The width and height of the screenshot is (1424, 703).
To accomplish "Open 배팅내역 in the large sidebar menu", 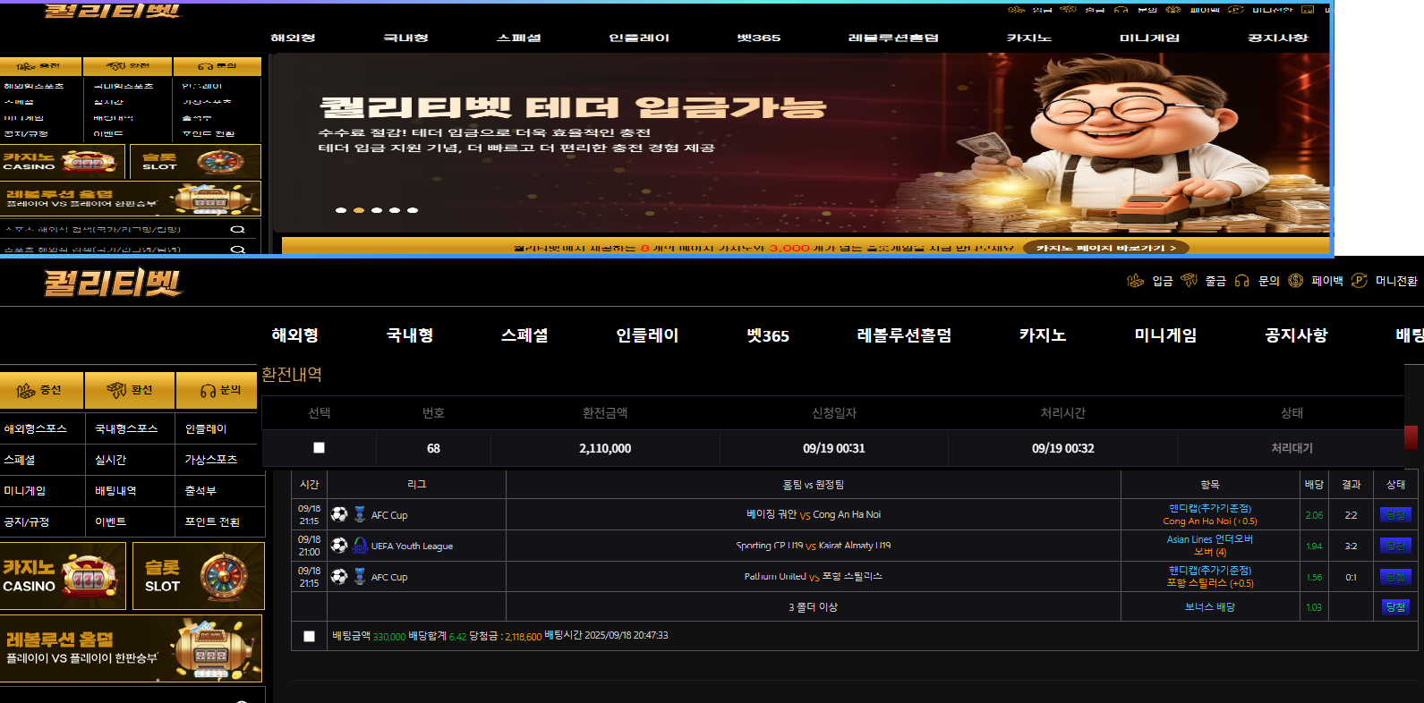I will (x=115, y=491).
